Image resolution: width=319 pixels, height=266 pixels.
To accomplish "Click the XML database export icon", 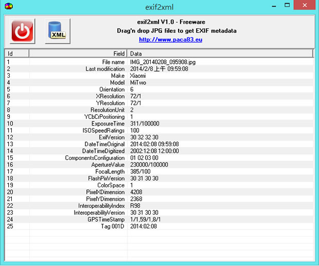I will 58,31.
